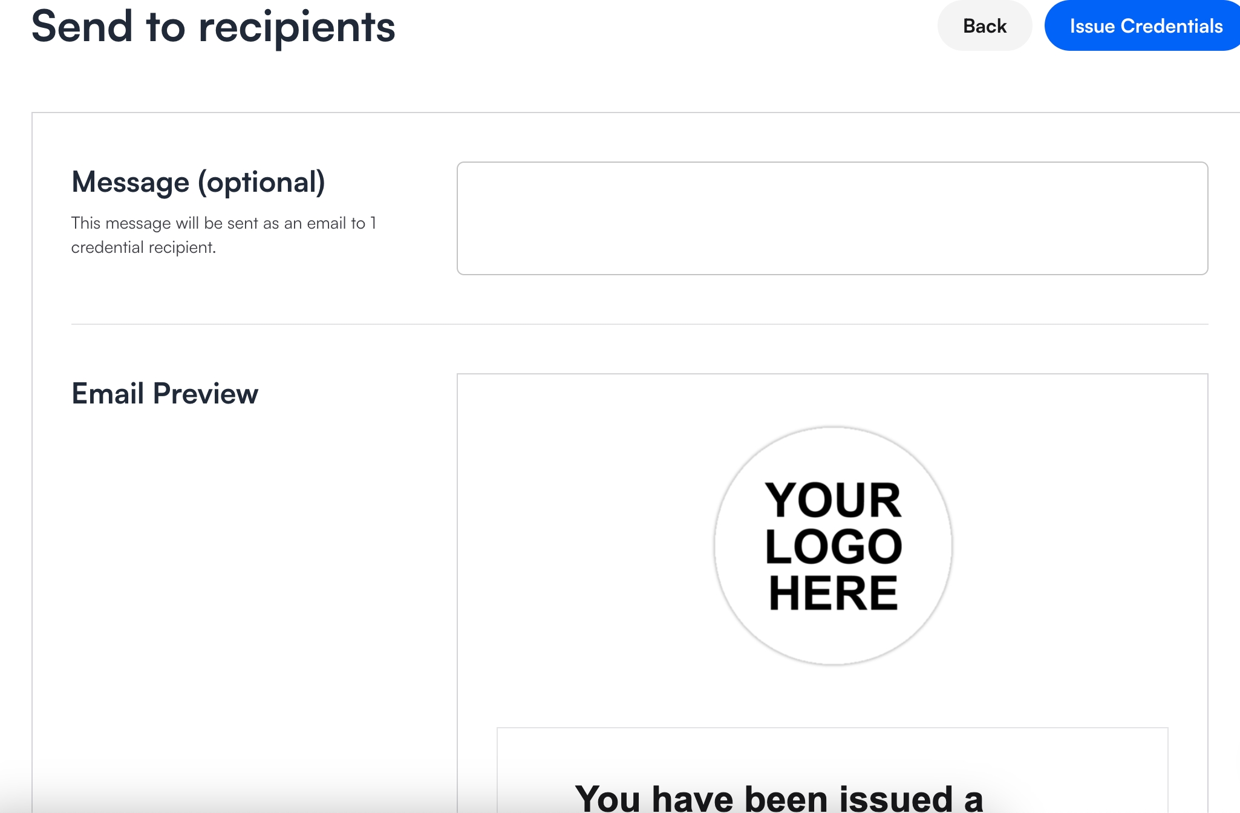
Task: Click the word 'Send' in page title
Action: 82,27
